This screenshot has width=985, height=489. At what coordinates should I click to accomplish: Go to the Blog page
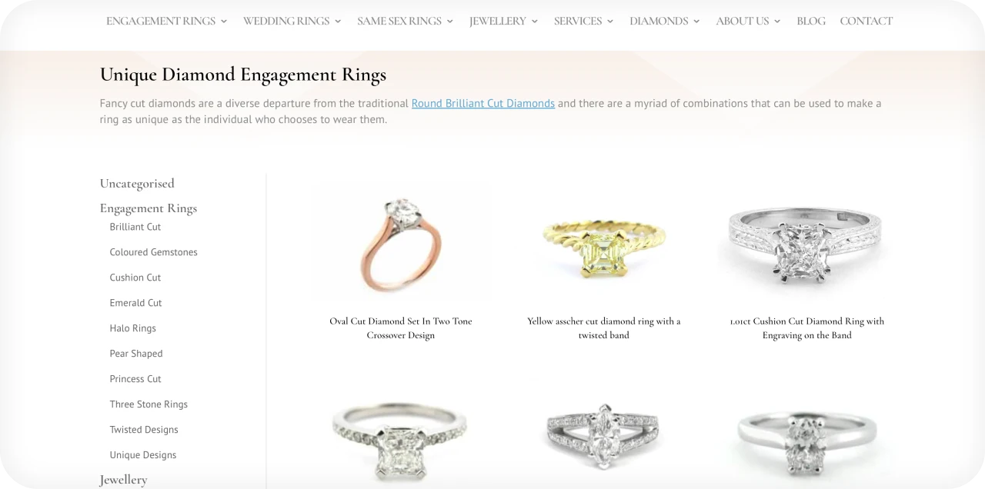(811, 22)
